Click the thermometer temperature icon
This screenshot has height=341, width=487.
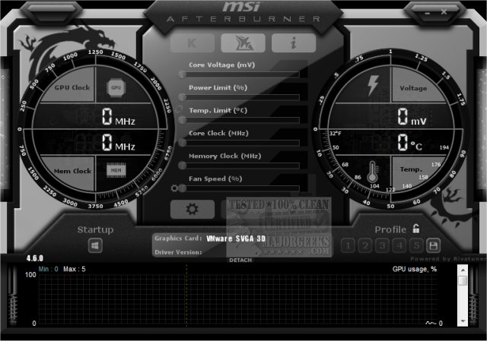tap(372, 172)
